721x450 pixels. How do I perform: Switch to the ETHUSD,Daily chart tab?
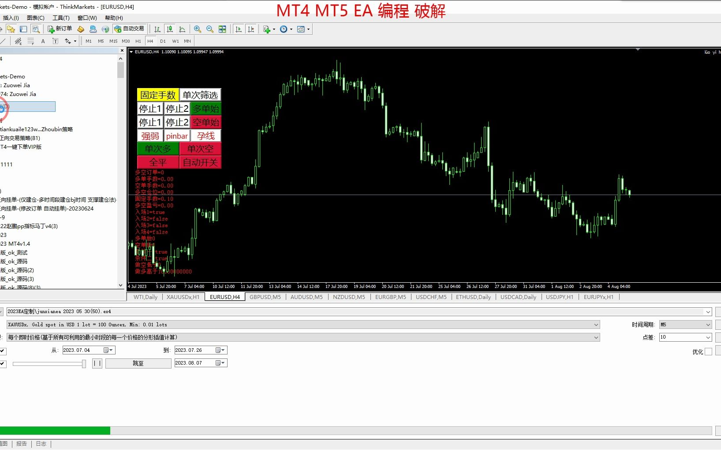[x=473, y=297]
